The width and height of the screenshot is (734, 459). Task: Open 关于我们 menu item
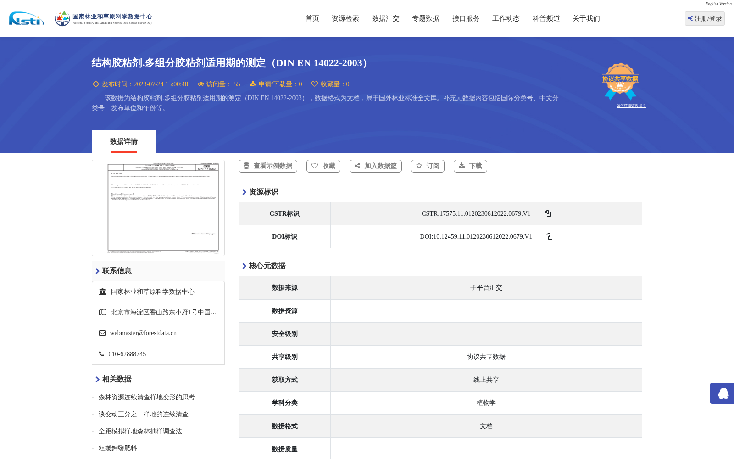click(586, 18)
